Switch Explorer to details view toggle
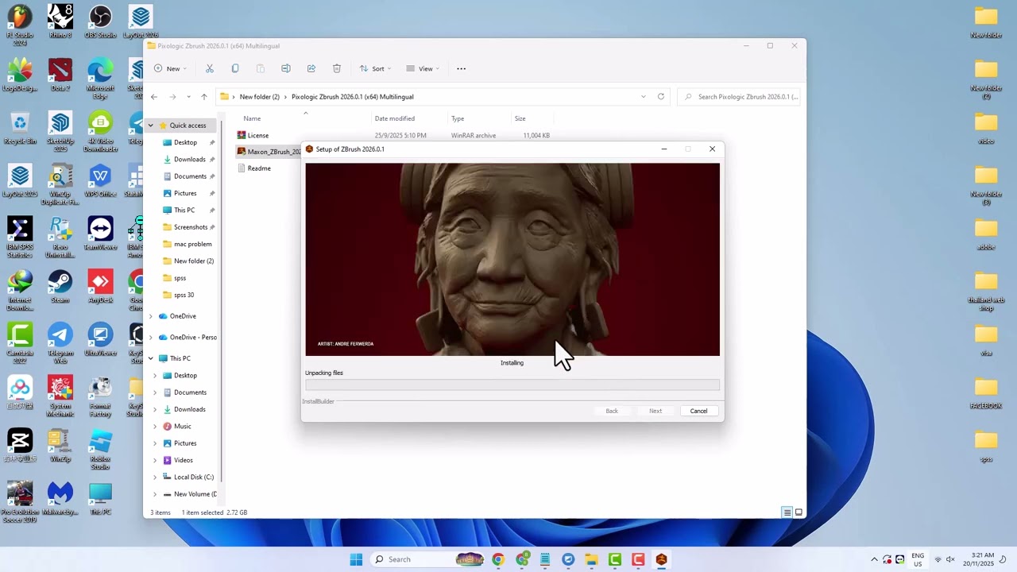 click(x=787, y=512)
